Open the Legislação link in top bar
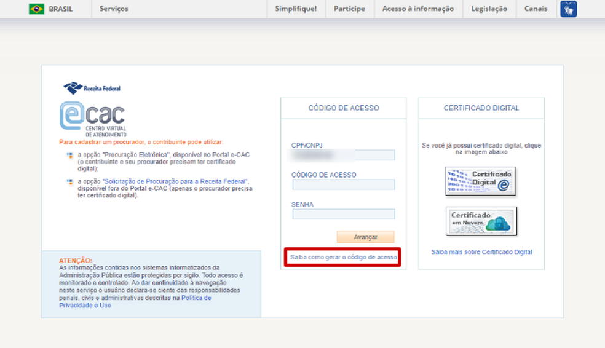 pyautogui.click(x=489, y=9)
